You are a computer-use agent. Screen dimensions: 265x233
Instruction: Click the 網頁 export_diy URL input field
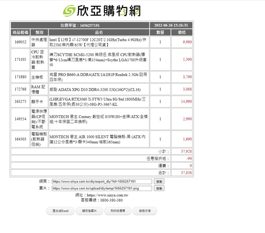102,181
